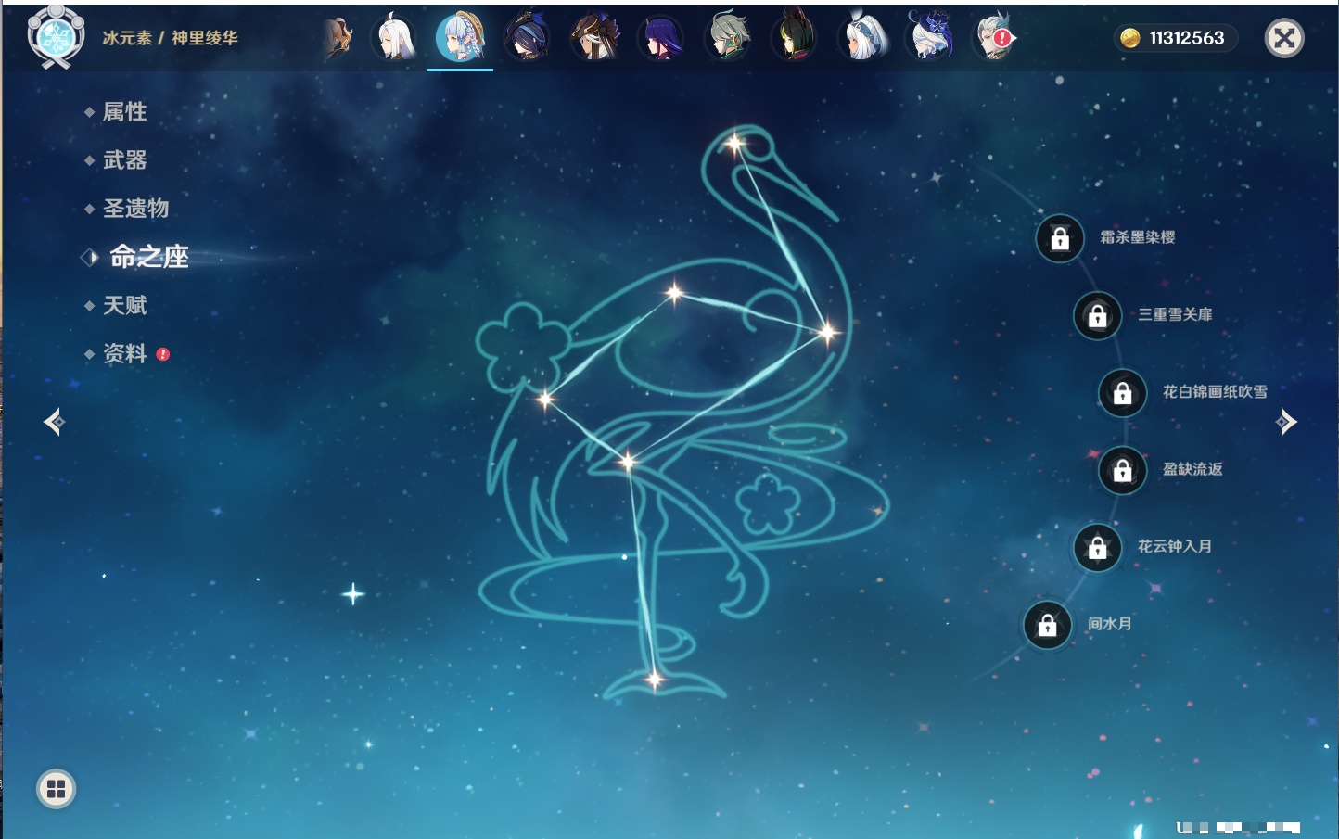The width and height of the screenshot is (1339, 839).
Task: Select the 花白锦画纸吹雪 constellation label
Action: pyautogui.click(x=1215, y=391)
